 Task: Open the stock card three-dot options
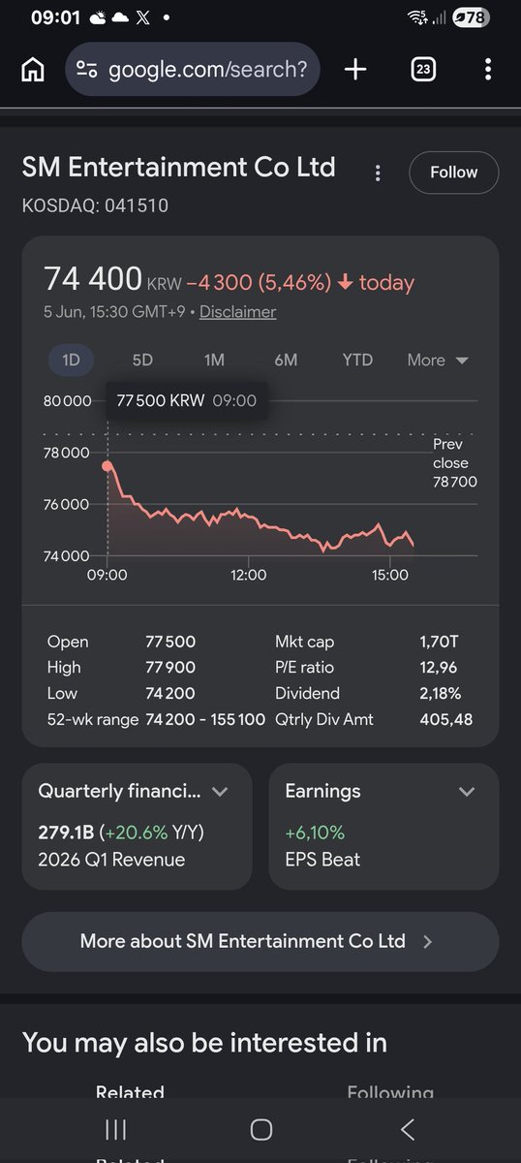[x=378, y=173]
